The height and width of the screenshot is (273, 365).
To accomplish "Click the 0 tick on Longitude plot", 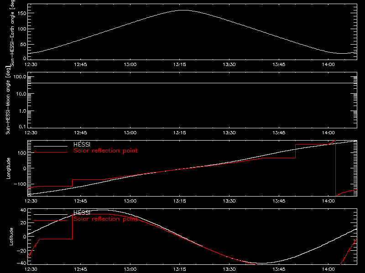I will (25, 168).
